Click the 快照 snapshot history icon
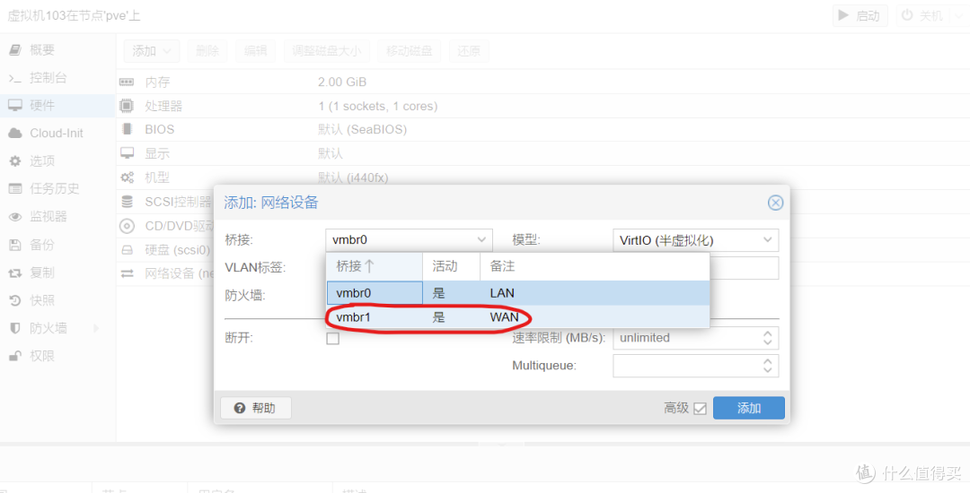970x493 pixels. (15, 300)
